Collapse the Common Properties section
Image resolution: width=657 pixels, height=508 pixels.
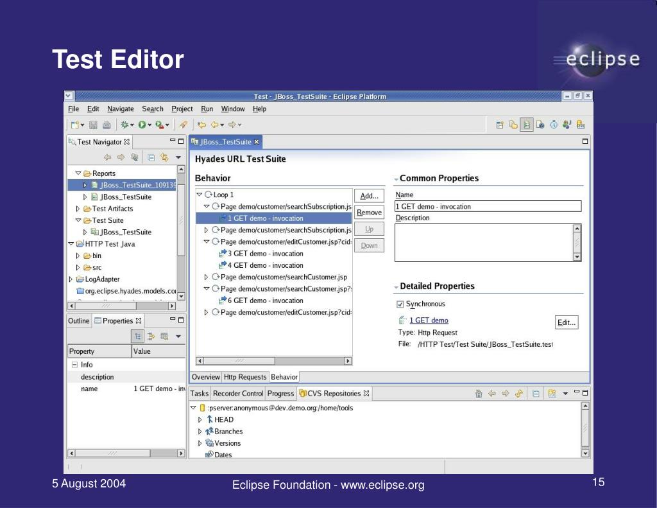tap(397, 179)
